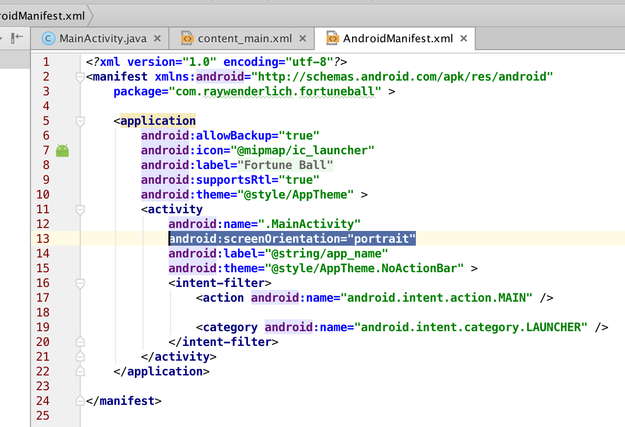Click the Android icon in the line 7 gutter
This screenshot has width=625, height=427.
[62, 151]
